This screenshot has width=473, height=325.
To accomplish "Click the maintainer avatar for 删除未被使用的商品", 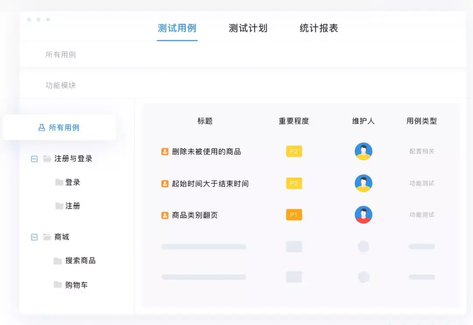I will [364, 151].
